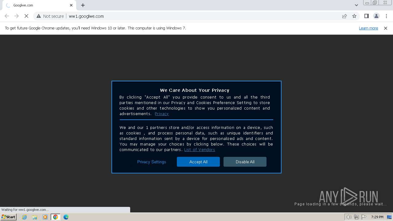The width and height of the screenshot is (393, 221).
Task: Show desktop via the tray corner icon
Action: [390, 217]
